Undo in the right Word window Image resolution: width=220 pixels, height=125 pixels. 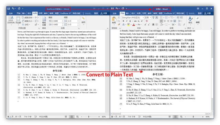click(x=117, y=8)
